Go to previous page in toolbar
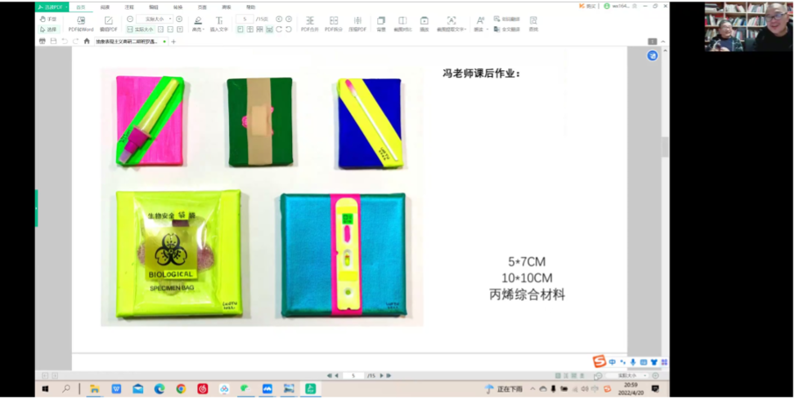This screenshot has height=399, width=795. (279, 20)
